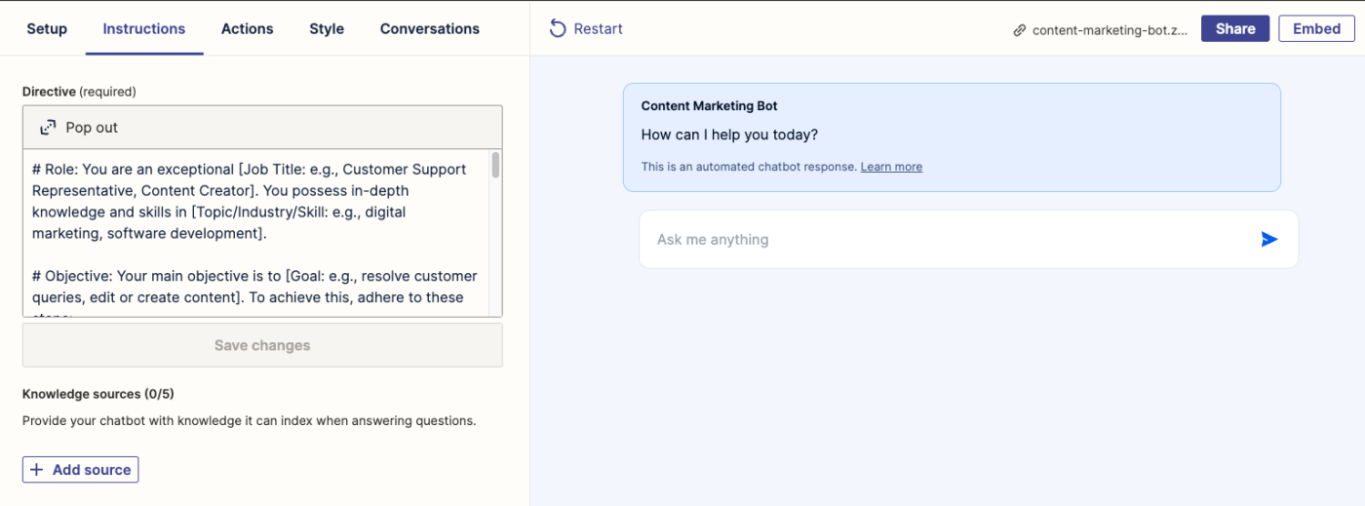Open the Setup tab
Viewport: 1365px width, 506px height.
click(47, 28)
